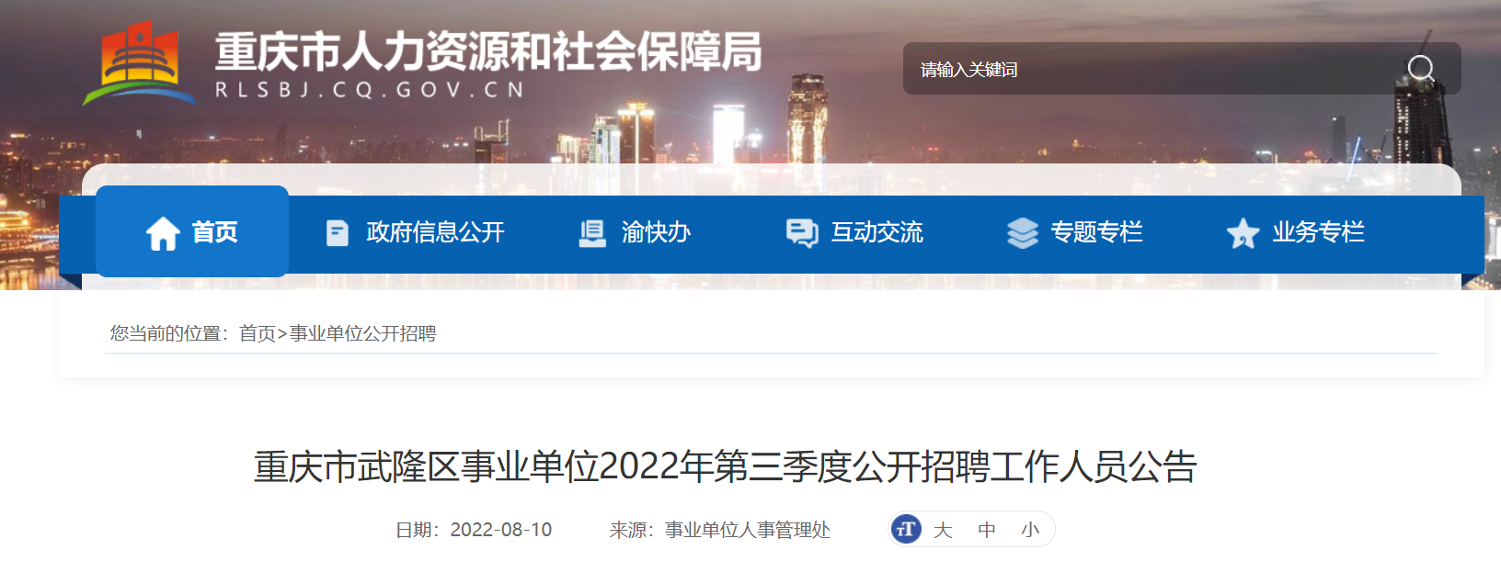Open 业务专栏 navigation item
Viewport: 1501px width, 561px height.
pyautogui.click(x=1295, y=232)
